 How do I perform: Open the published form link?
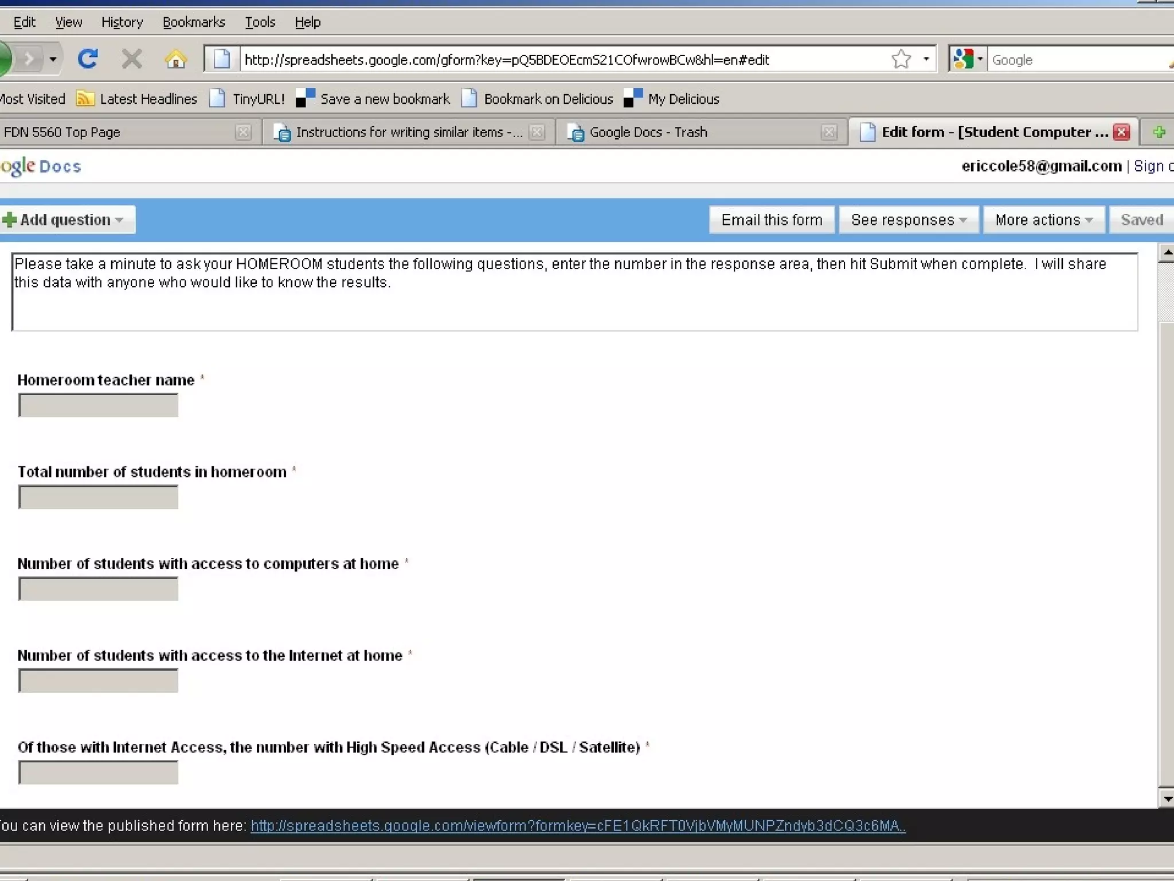578,826
